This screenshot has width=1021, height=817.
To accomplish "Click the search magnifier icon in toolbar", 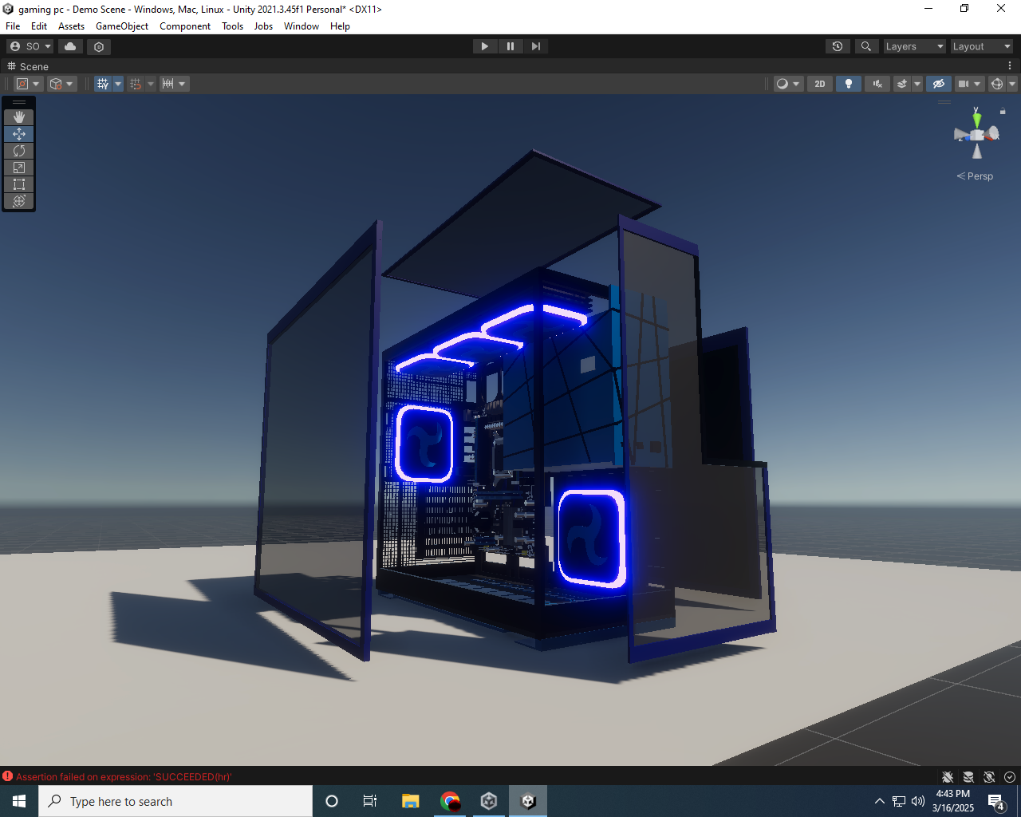I will pos(866,46).
